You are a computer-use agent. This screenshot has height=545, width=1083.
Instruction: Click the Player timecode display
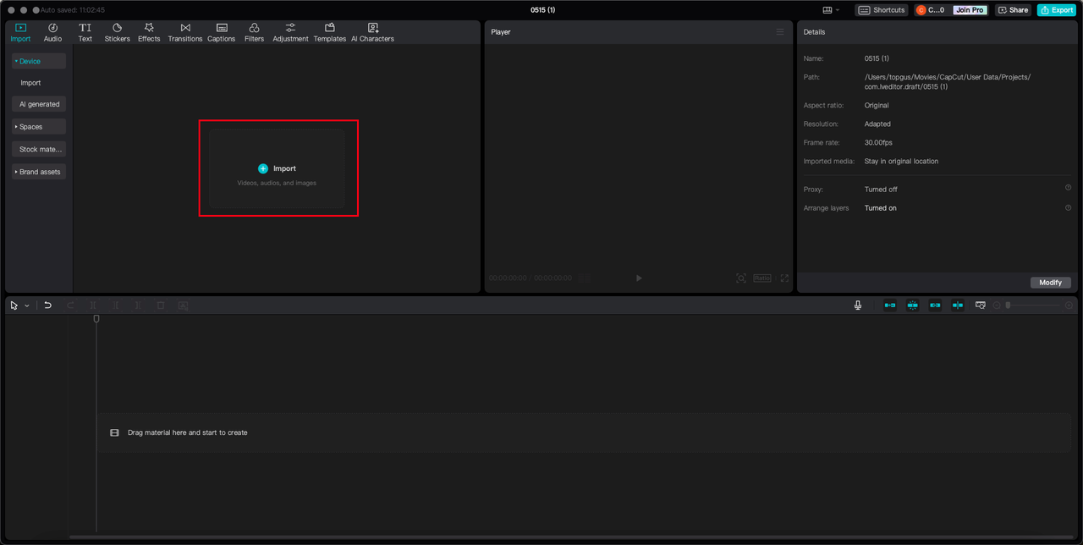(530, 278)
